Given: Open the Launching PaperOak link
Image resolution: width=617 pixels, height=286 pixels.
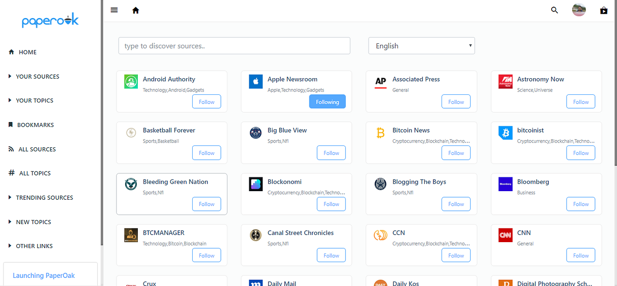Looking at the screenshot, I should click(x=44, y=276).
